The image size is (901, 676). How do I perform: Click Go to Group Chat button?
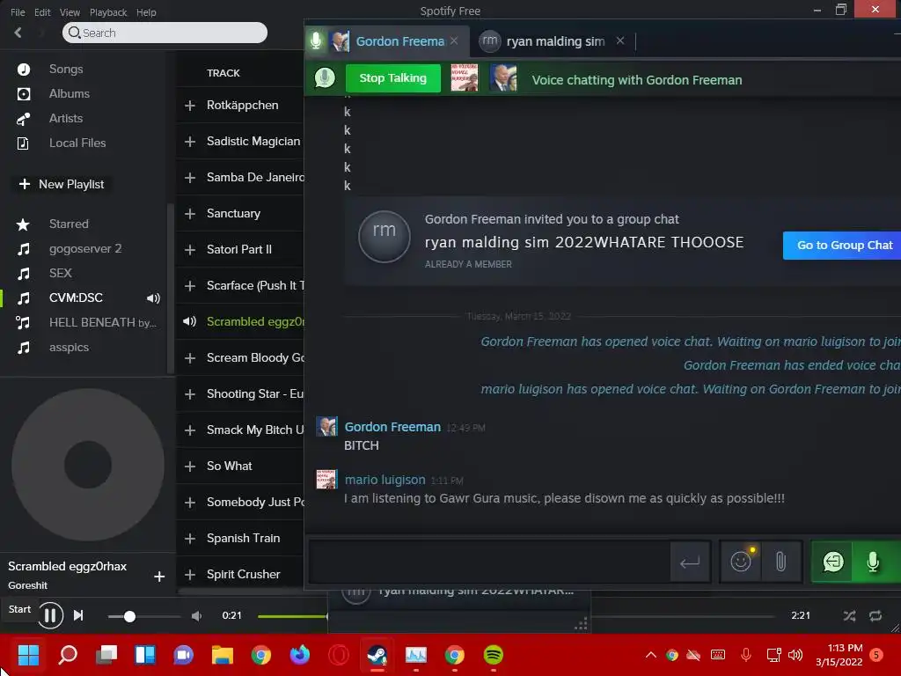coord(843,246)
